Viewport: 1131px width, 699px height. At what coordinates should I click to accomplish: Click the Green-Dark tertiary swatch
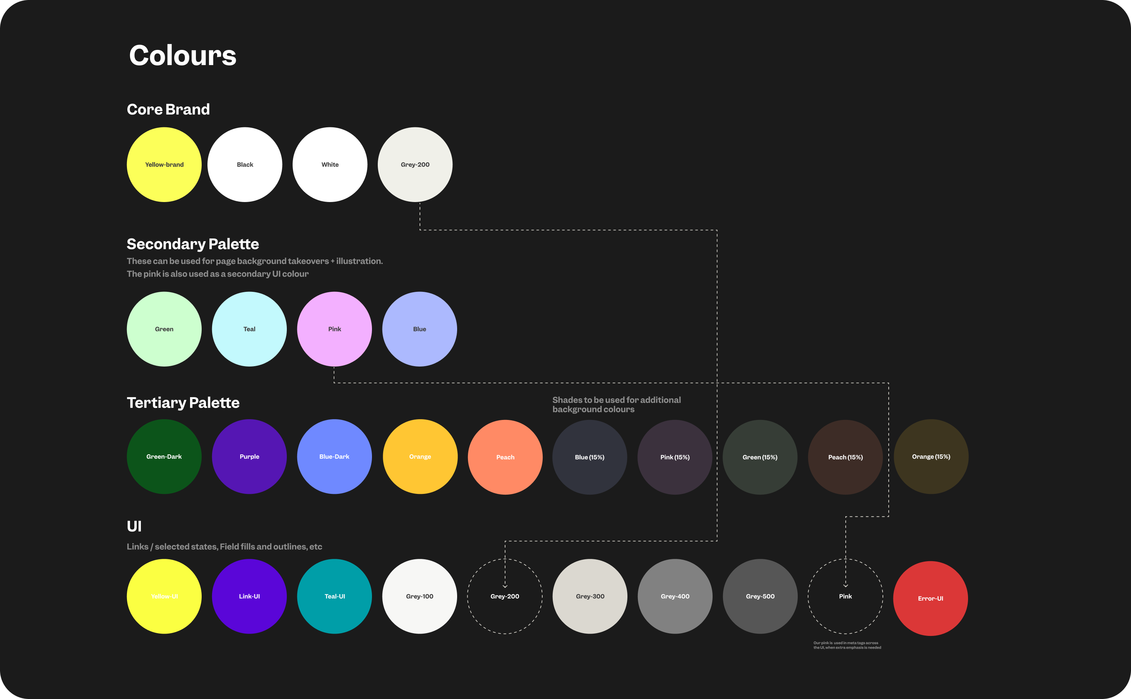pyautogui.click(x=164, y=456)
